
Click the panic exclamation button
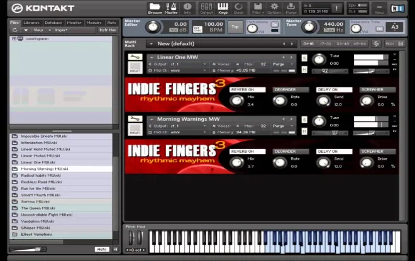click(x=336, y=8)
